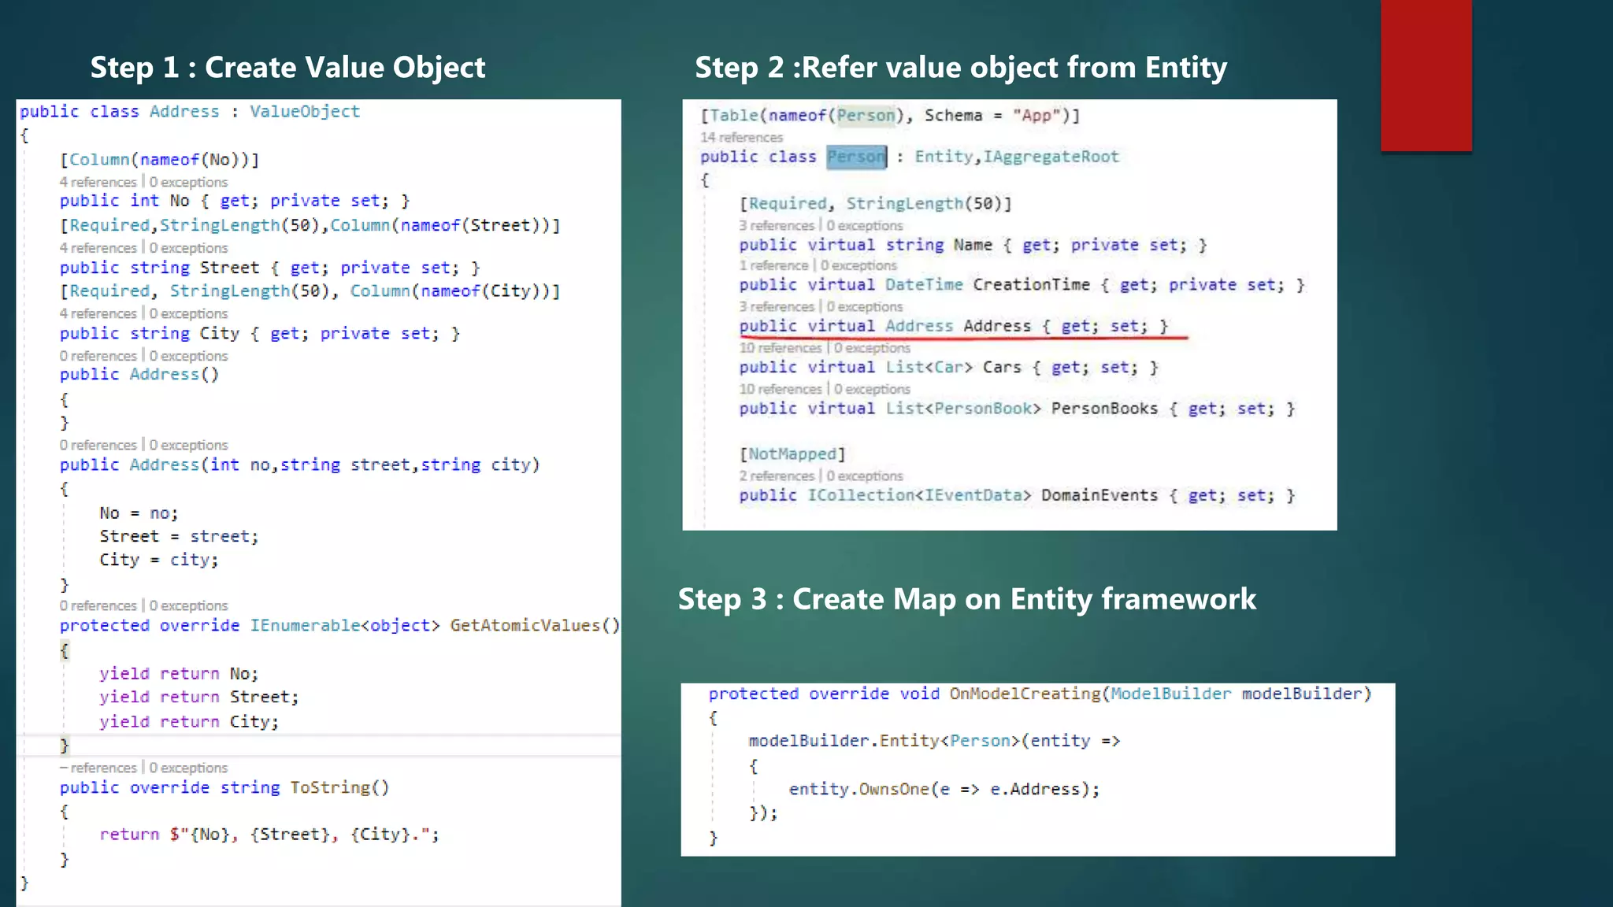Click the 'public string Street' property line
1613x907 pixels.
[x=270, y=268]
